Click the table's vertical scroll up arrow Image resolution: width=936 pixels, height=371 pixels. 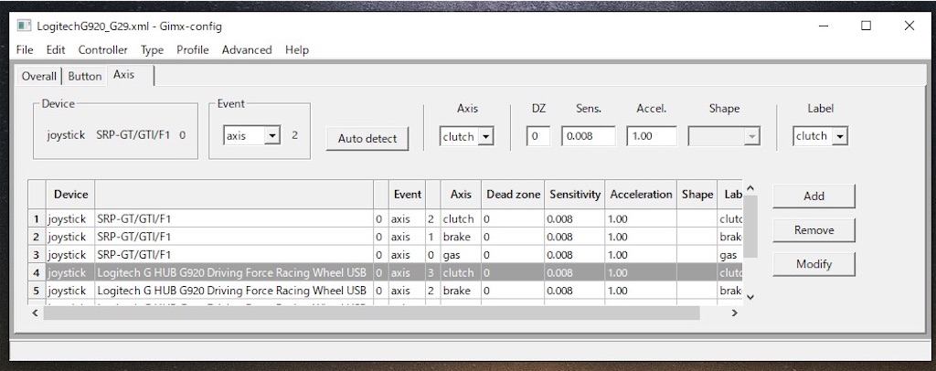point(751,188)
